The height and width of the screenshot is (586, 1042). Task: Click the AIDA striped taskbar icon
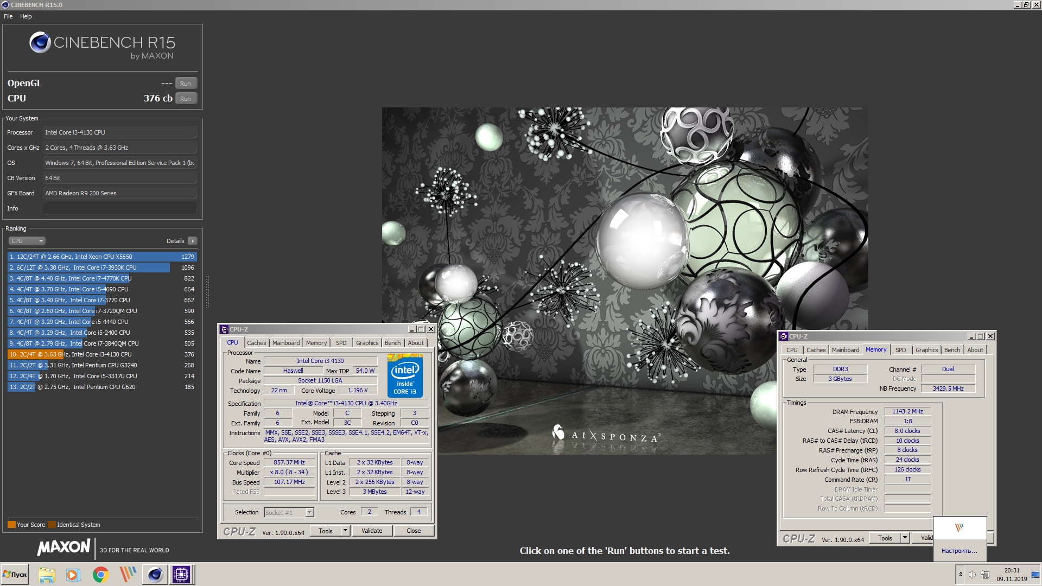pos(128,575)
